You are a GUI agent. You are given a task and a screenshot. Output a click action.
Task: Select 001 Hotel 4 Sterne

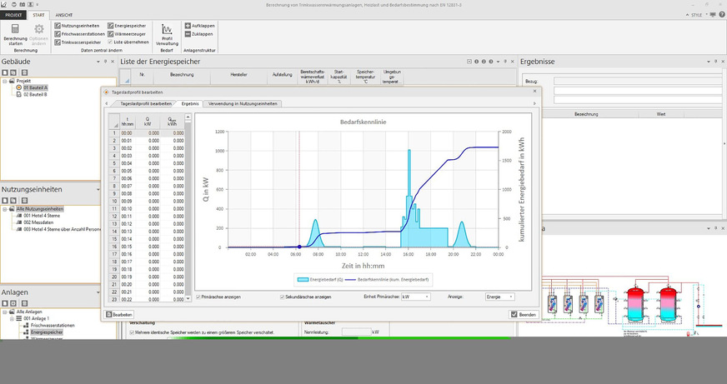coord(42,216)
